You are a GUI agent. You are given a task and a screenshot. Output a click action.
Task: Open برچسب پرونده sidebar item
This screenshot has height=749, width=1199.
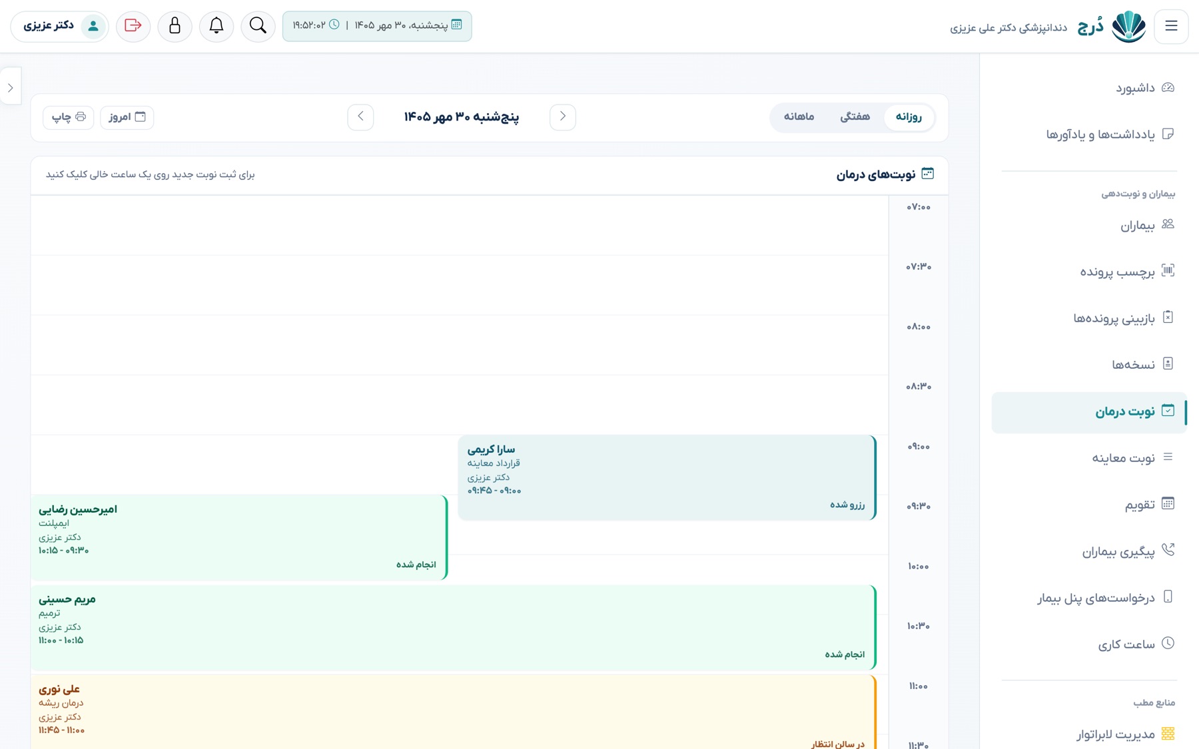click(1089, 272)
